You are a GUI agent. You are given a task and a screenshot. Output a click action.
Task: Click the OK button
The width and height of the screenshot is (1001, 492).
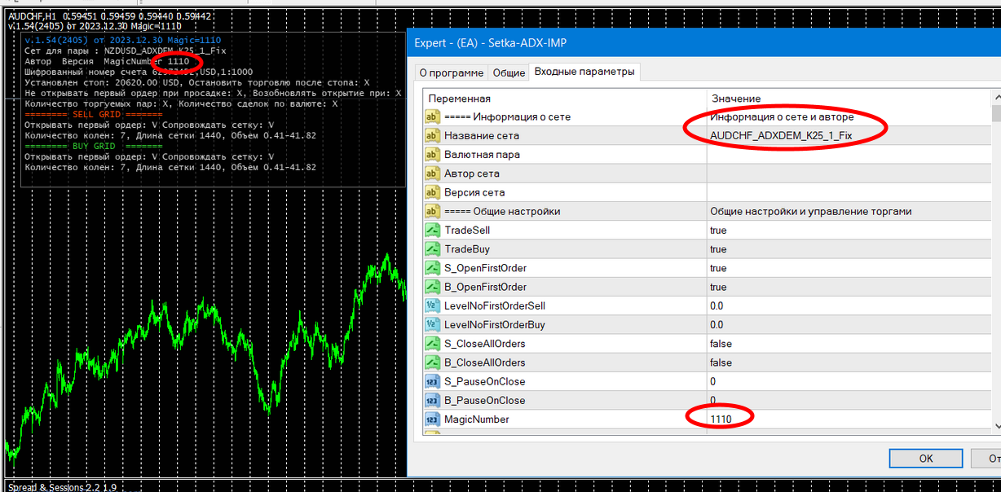tap(926, 459)
